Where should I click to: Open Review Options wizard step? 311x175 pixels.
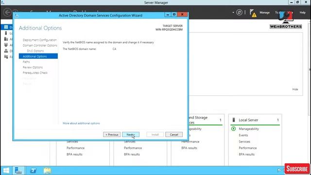[x=33, y=67]
